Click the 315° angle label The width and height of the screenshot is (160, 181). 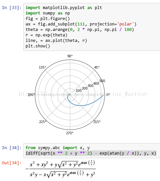97,122
